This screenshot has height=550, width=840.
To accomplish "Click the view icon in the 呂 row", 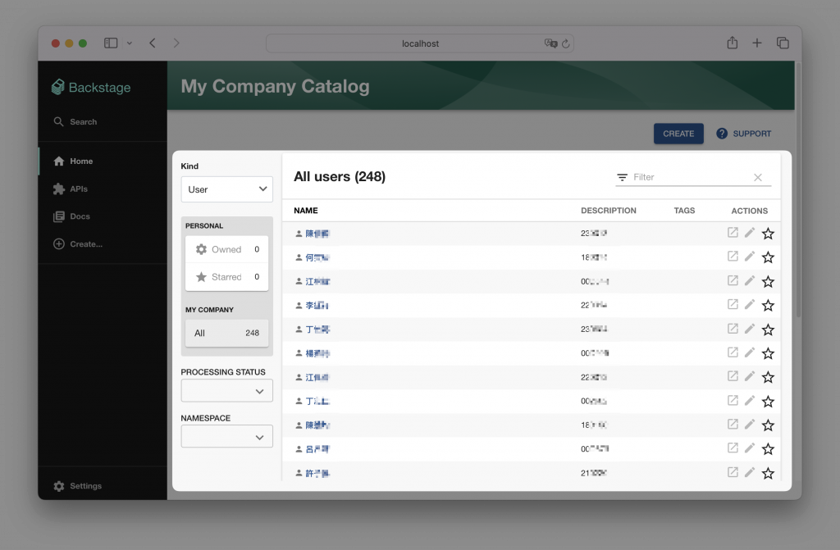I will 733,448.
